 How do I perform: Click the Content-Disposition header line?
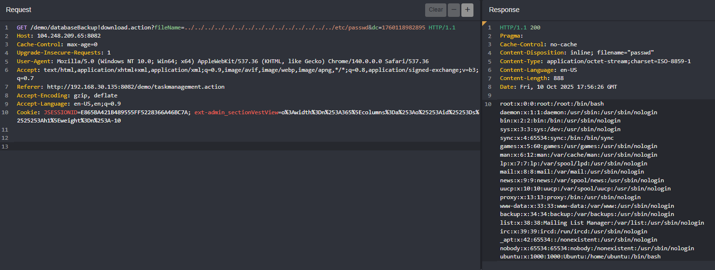click(577, 53)
